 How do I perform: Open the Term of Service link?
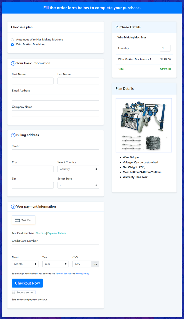point(63,274)
